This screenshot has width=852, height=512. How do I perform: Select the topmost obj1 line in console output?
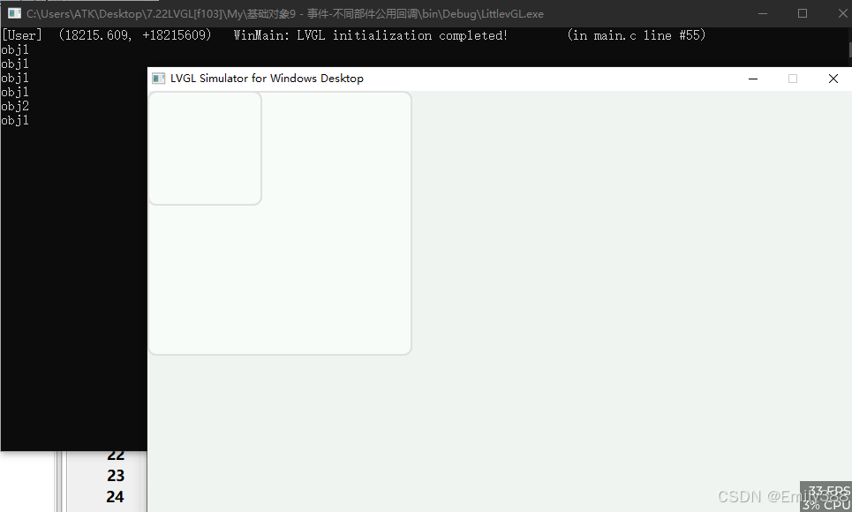[15, 49]
